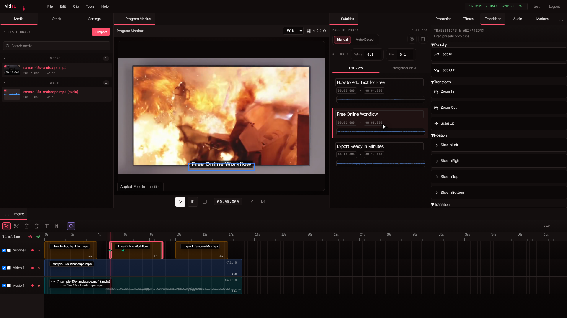This screenshot has width=567, height=318.
Task: Click the red record dot on Video 1 track
Action: 32,268
